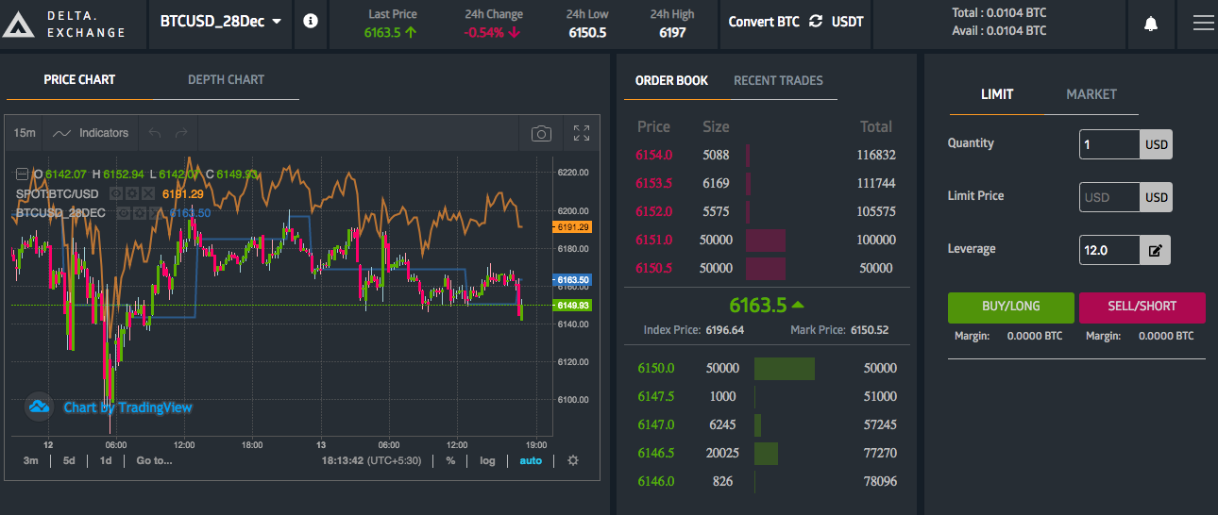Click the convert swap arrows icon

816,21
